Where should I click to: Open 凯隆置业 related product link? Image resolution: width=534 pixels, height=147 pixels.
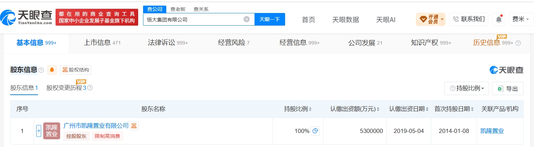(492, 131)
